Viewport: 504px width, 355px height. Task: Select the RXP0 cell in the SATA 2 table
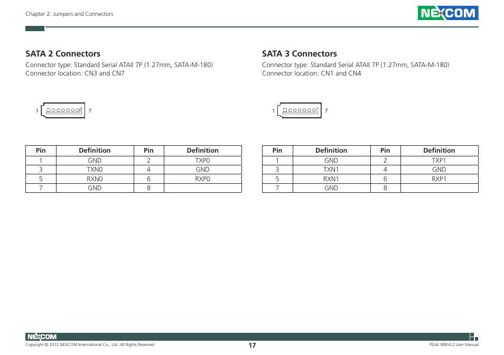[x=202, y=179]
